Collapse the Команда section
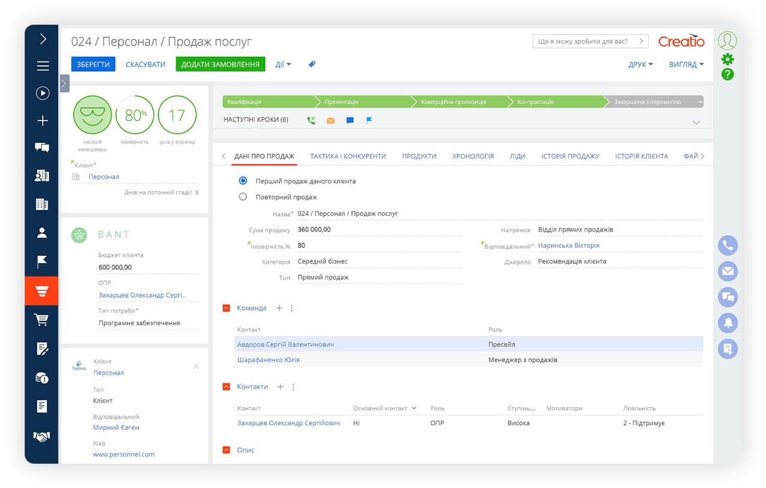 coord(226,308)
